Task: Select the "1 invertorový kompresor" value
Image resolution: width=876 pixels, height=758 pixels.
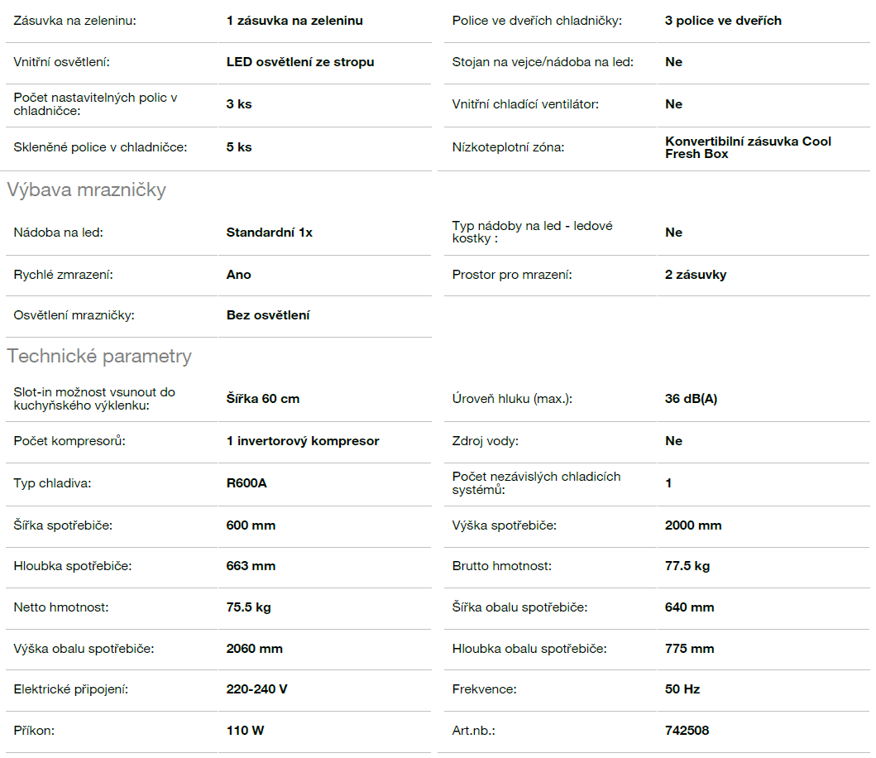Action: [x=303, y=441]
